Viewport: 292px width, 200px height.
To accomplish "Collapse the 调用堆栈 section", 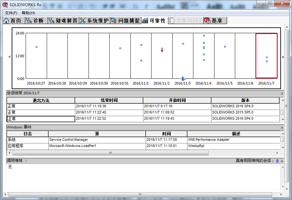I will [x=282, y=161].
